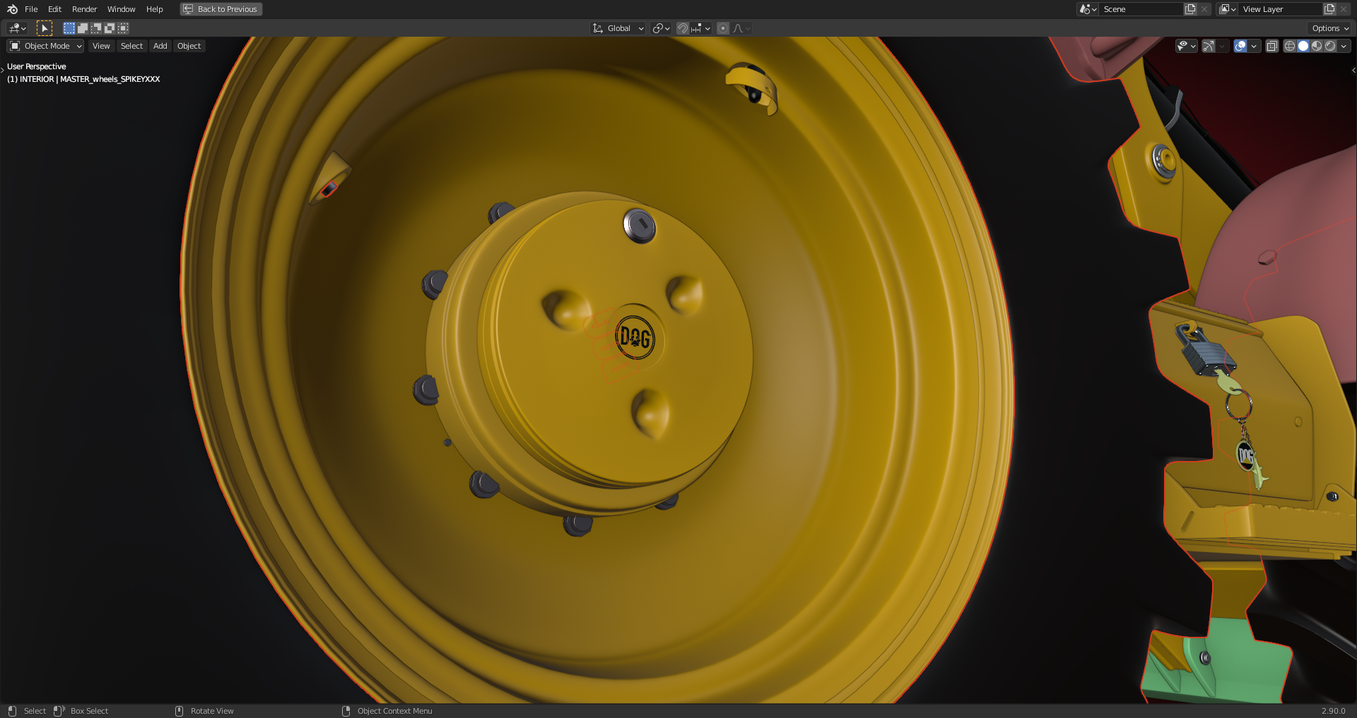Viewport: 1357px width, 718px height.
Task: Click the "MASTER_wheels_SPIKEYXXX" object label
Action: coord(110,79)
